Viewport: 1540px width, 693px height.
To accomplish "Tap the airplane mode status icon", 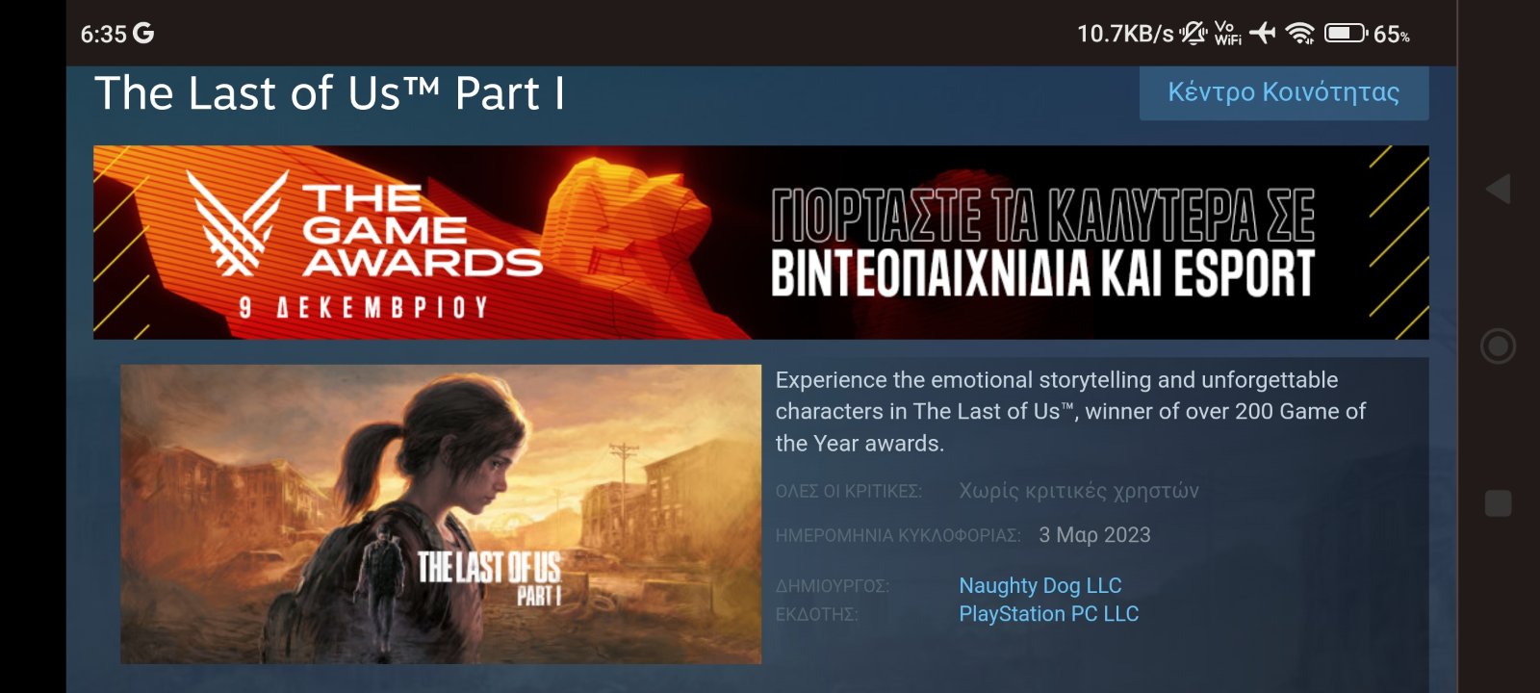I will coord(1262,34).
